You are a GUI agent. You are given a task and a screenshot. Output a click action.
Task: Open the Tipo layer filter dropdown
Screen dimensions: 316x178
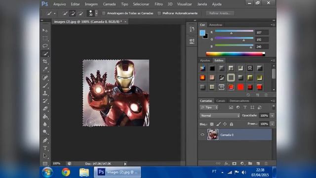coord(209,107)
